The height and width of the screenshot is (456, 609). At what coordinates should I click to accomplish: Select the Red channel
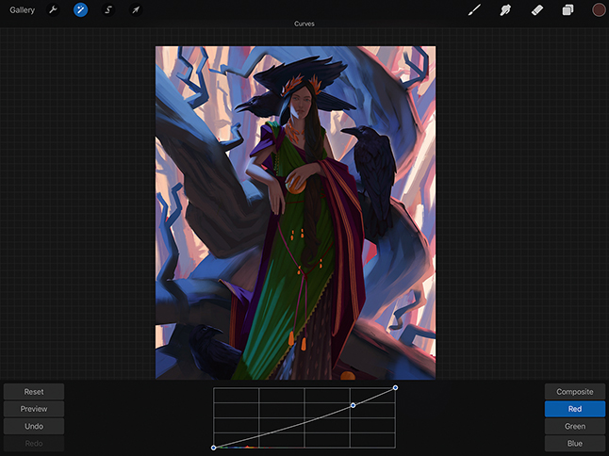(x=575, y=409)
